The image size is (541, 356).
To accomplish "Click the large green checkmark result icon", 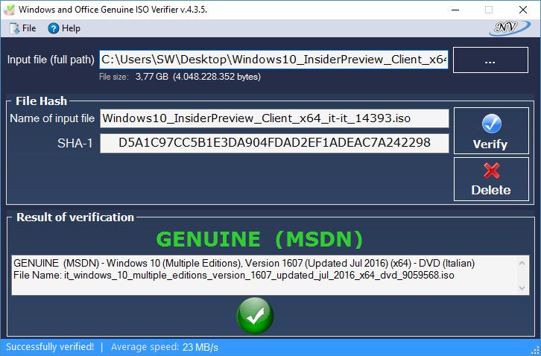I will click(x=255, y=318).
